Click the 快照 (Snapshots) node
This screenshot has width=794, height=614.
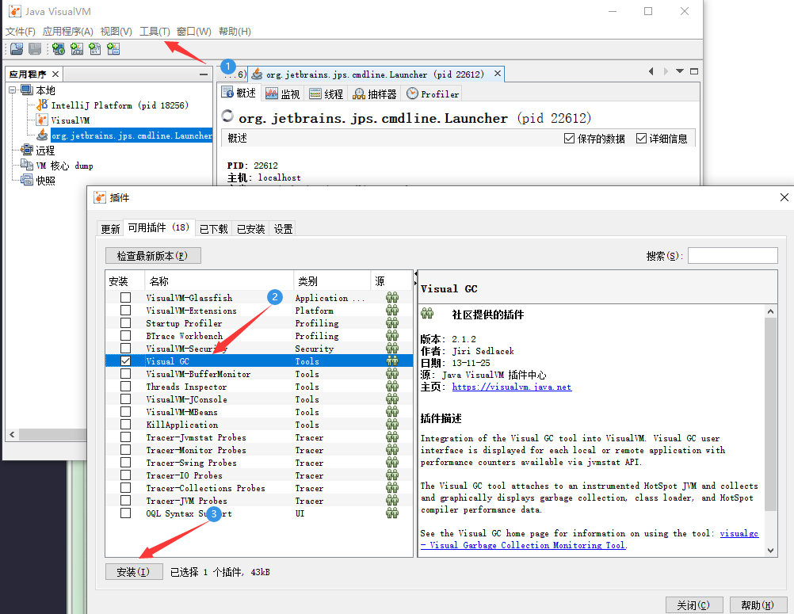click(x=45, y=181)
